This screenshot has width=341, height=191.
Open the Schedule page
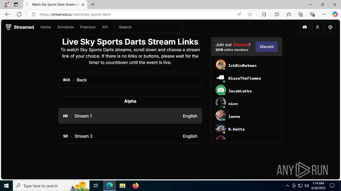(66, 27)
